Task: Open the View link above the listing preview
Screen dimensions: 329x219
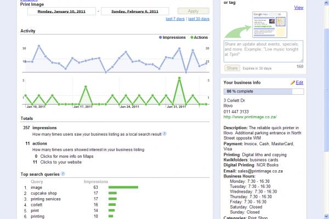Action: pos(299,8)
